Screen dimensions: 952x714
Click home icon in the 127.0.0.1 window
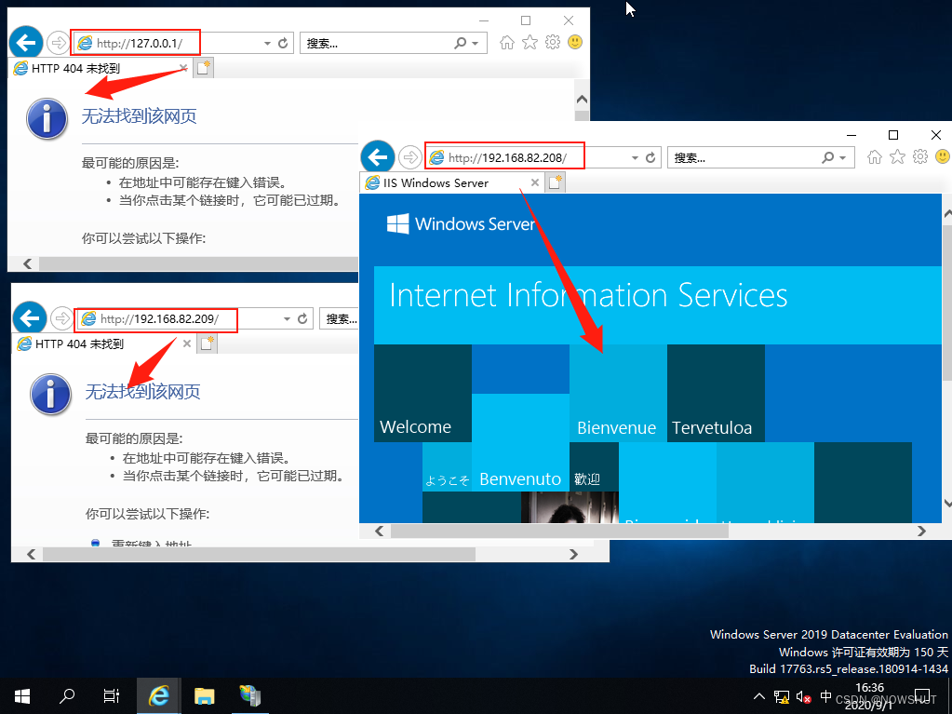(507, 42)
